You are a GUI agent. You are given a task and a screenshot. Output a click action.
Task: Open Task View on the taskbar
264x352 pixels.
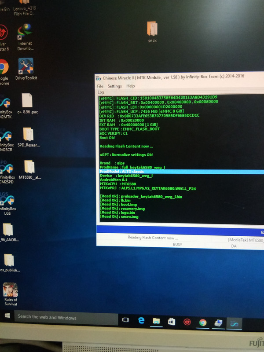tap(125, 320)
